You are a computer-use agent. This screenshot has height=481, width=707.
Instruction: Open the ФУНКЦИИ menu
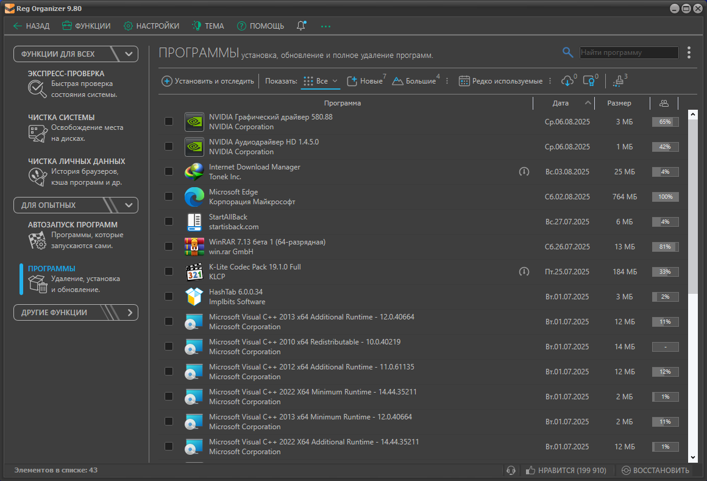pos(86,26)
